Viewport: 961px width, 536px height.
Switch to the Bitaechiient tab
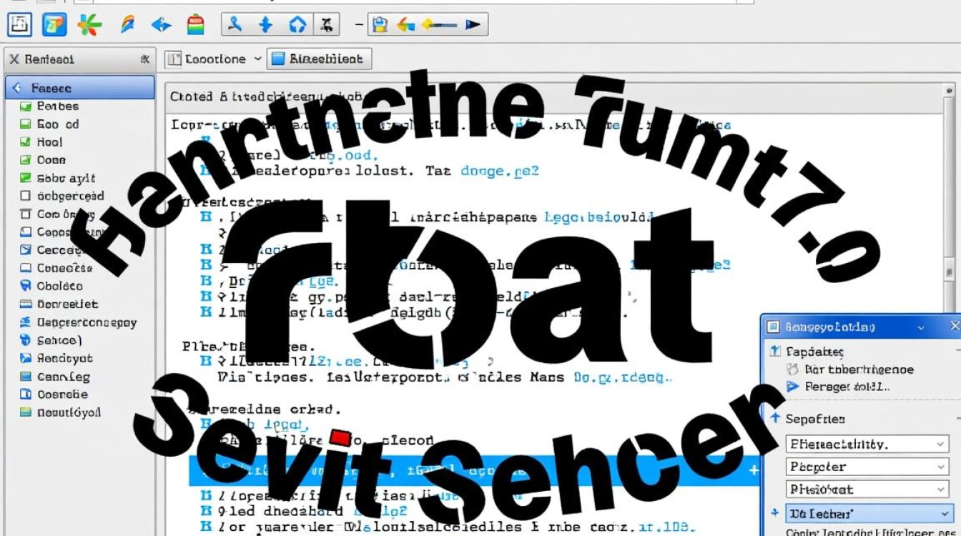point(318,59)
